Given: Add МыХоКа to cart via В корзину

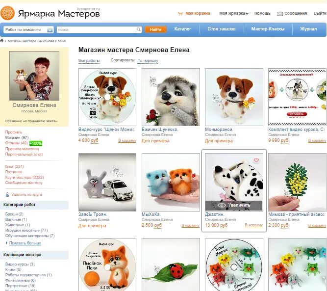Looking at the screenshot, I should (x=190, y=225).
